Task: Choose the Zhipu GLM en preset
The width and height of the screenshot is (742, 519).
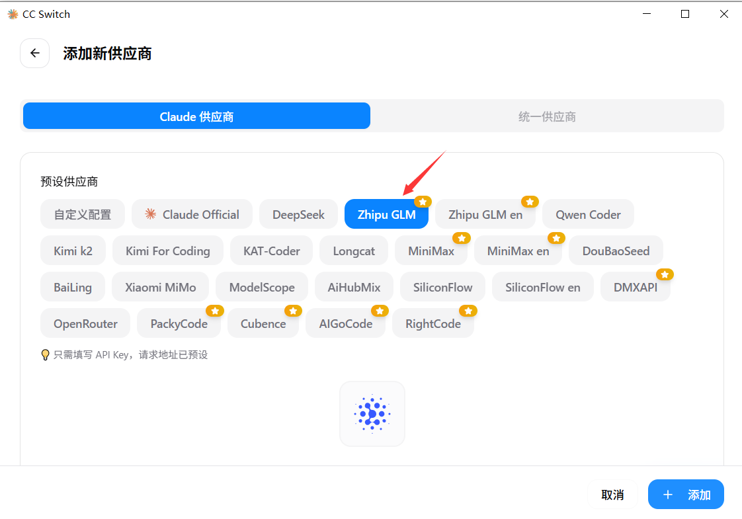Action: [x=485, y=214]
